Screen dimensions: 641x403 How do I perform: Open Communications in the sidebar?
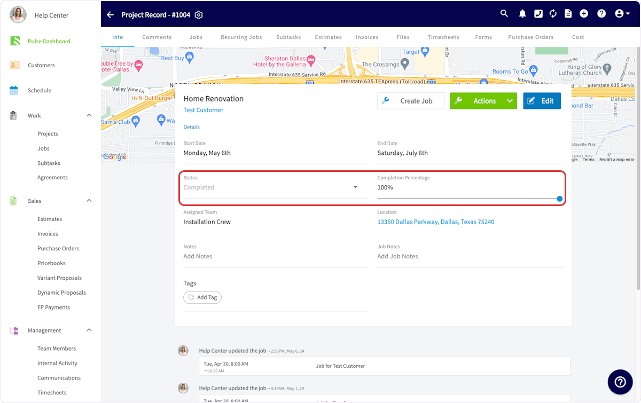[x=59, y=377]
